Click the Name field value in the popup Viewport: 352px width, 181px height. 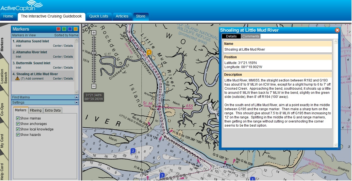[x=245, y=49]
